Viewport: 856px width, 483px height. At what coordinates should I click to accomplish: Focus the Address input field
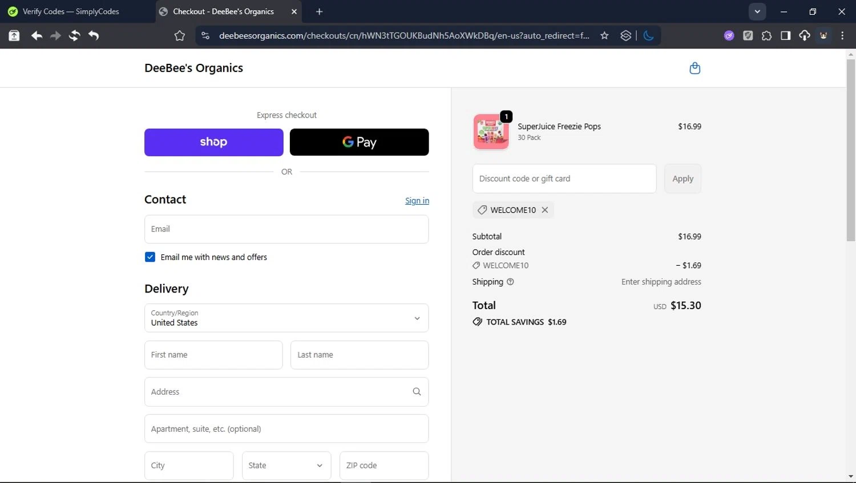[286, 392]
